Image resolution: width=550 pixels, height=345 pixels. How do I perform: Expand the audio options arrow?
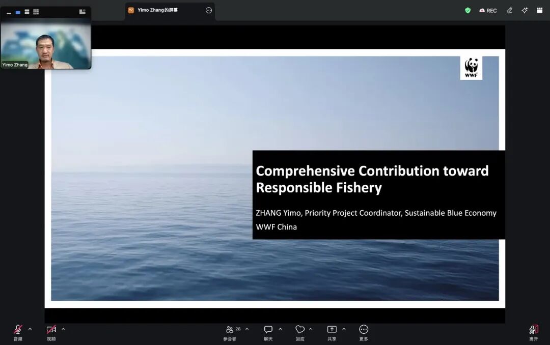(30, 329)
